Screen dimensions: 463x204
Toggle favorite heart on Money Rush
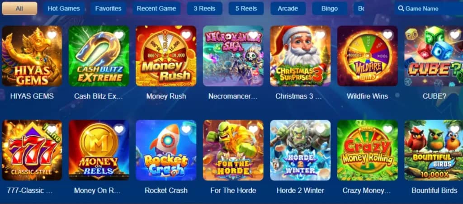(186, 35)
